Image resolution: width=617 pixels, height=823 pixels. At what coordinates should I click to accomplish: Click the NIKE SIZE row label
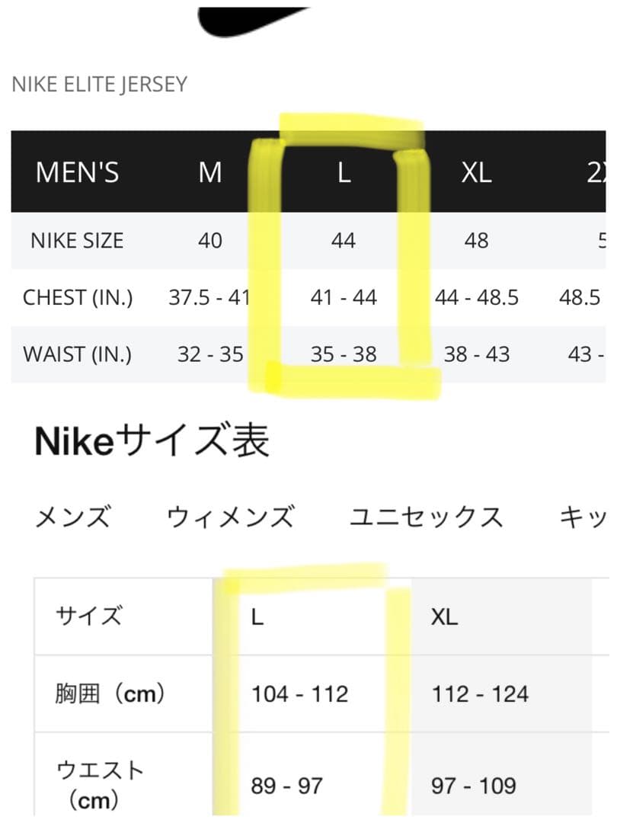76,241
